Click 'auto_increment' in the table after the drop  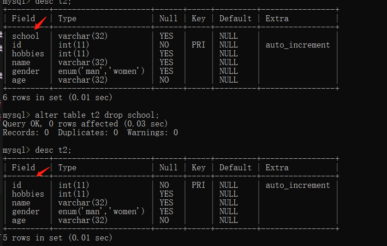tap(298, 185)
